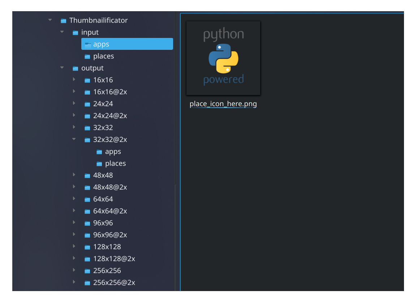Open the 256x256@2x label
The width and height of the screenshot is (417, 303).
[x=114, y=282]
